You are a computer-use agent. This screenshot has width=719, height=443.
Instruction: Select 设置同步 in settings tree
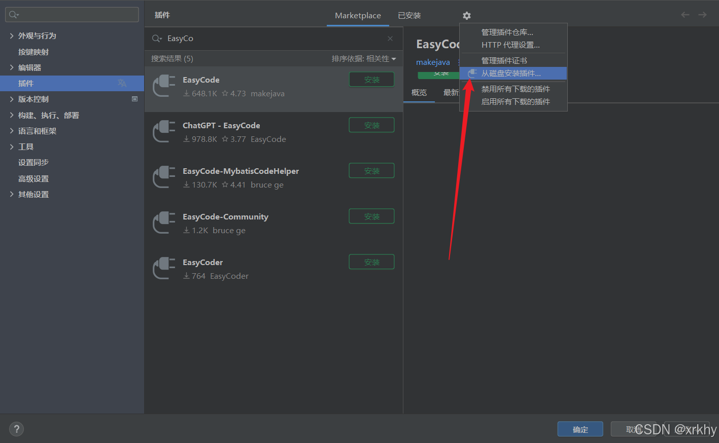point(33,162)
